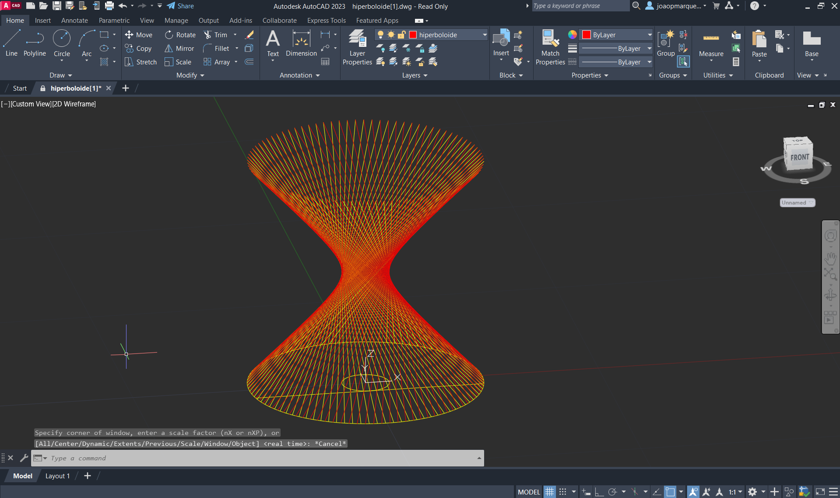
Task: Switch to the Layout 1 tab
Action: point(57,476)
